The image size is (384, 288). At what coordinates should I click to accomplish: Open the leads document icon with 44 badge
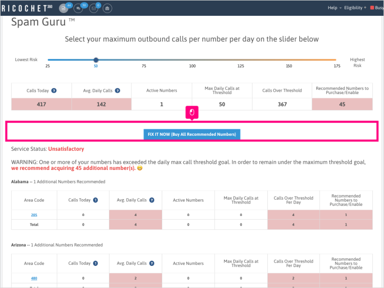(x=63, y=8)
